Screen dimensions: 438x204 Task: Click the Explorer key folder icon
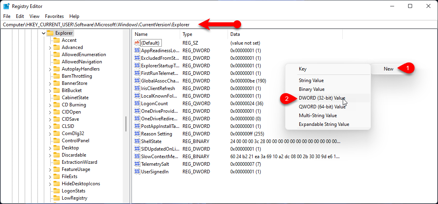click(50, 33)
